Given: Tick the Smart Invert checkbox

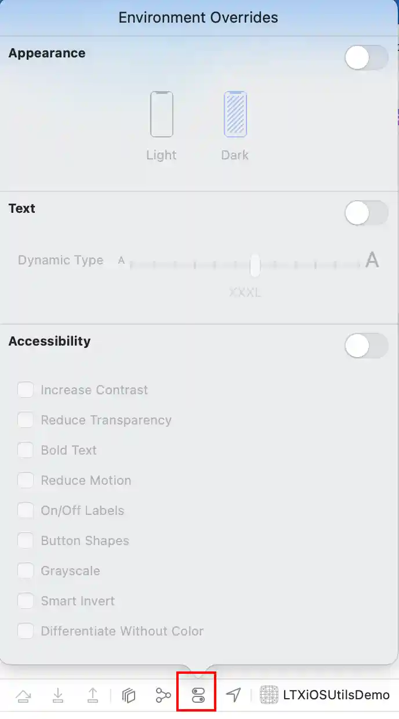Looking at the screenshot, I should [26, 601].
